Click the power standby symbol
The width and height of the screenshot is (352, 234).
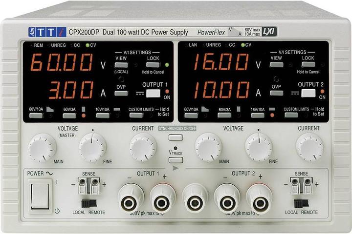(57, 211)
